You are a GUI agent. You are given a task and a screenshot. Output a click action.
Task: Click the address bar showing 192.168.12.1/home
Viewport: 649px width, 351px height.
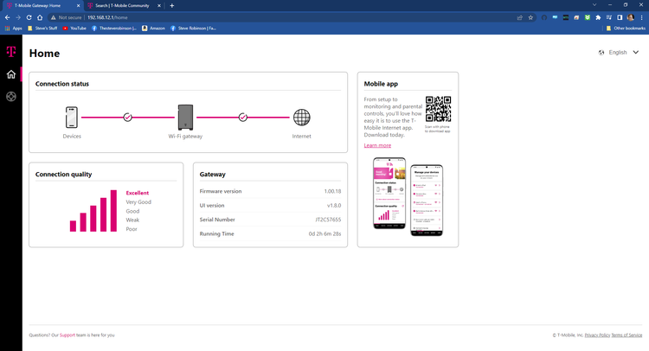290,17
